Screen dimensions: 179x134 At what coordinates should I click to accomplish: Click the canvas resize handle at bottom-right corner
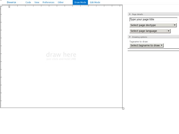pyautogui.click(x=123, y=109)
